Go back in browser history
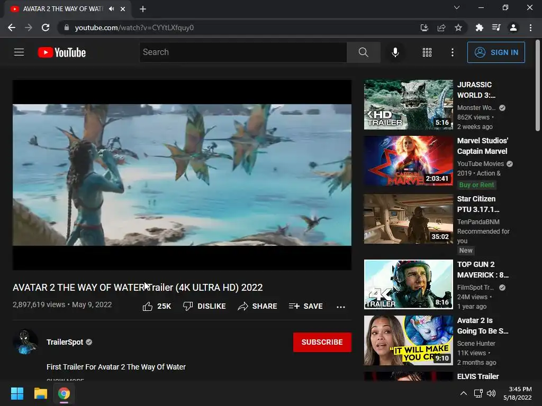Screen dimensions: 542x406 pyautogui.click(x=12, y=27)
